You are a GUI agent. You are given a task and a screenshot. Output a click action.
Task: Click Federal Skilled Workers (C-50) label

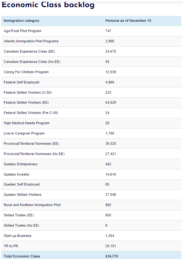(28, 92)
